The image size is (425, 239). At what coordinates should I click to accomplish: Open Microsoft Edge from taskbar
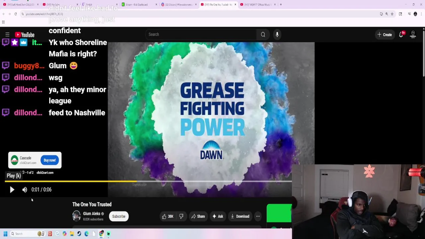86,234
